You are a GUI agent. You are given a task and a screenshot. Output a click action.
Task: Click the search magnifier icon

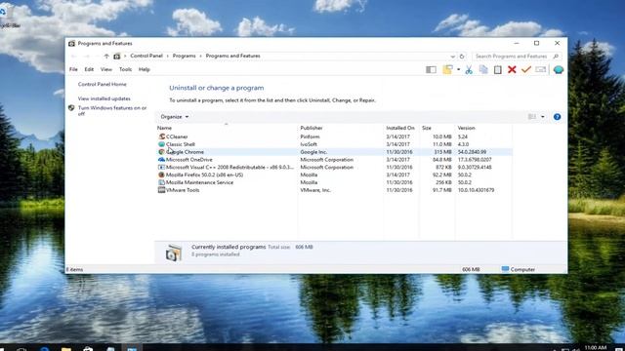(556, 57)
